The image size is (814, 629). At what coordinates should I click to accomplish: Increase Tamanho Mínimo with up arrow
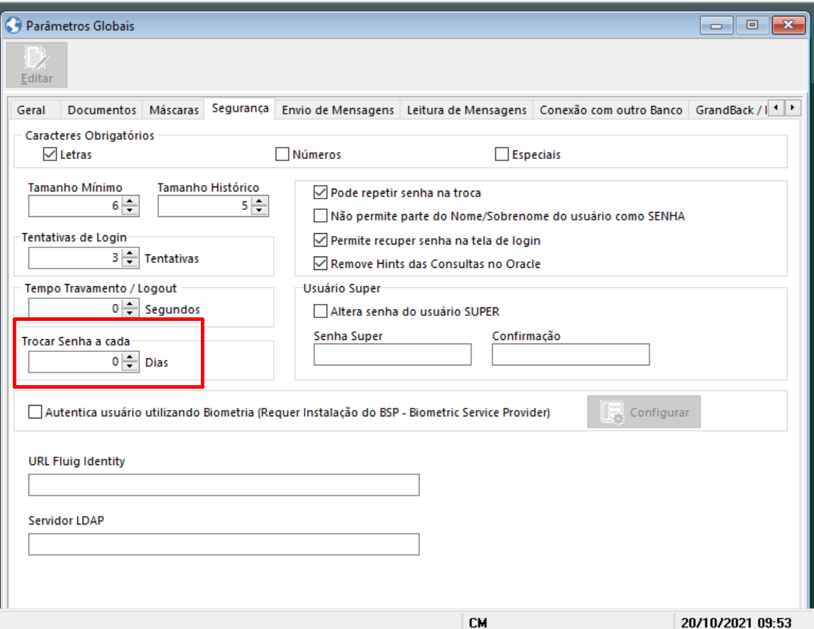tap(130, 201)
